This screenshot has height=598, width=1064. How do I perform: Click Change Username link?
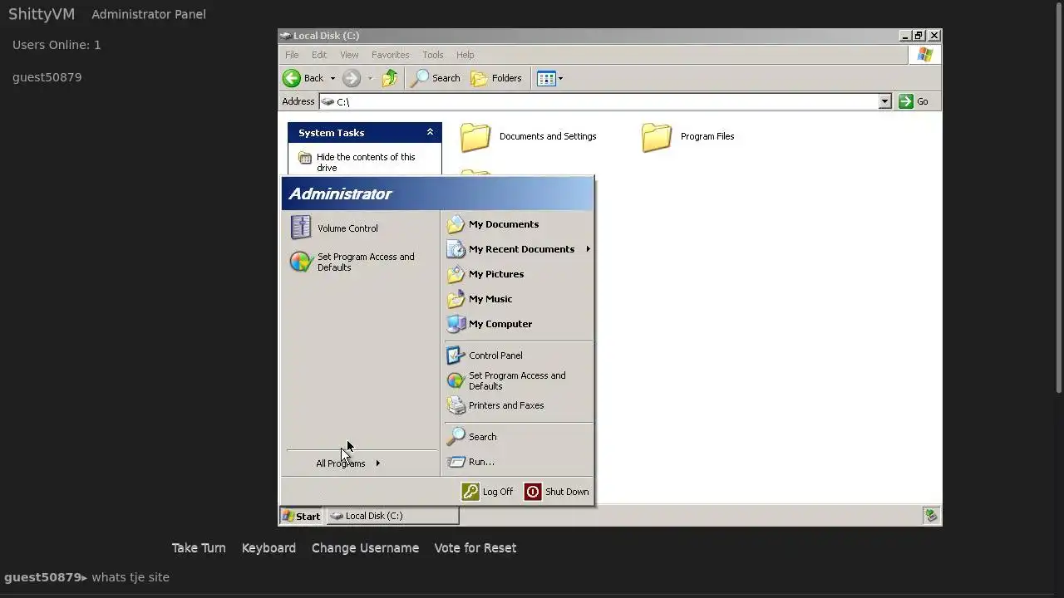(365, 548)
